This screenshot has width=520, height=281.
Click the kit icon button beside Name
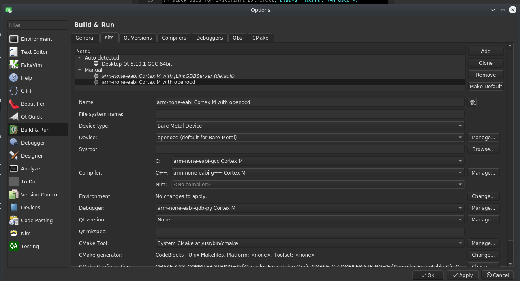472,102
